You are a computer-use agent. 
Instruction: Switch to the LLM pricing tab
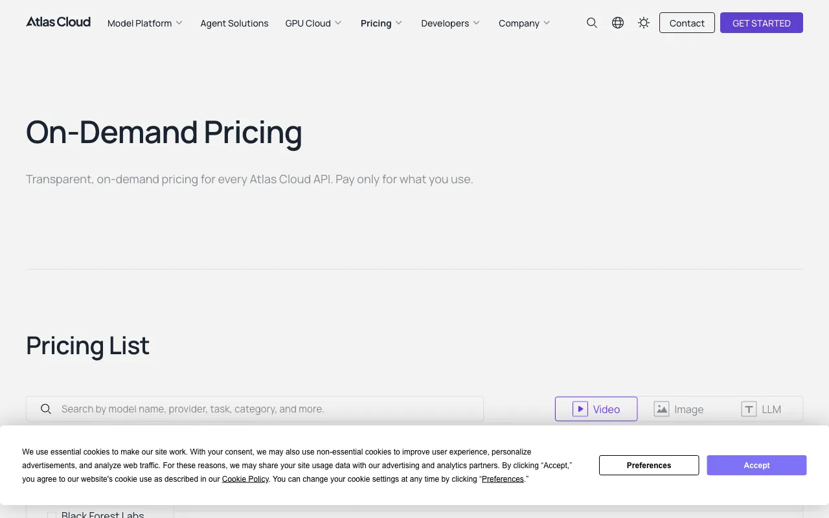(762, 409)
